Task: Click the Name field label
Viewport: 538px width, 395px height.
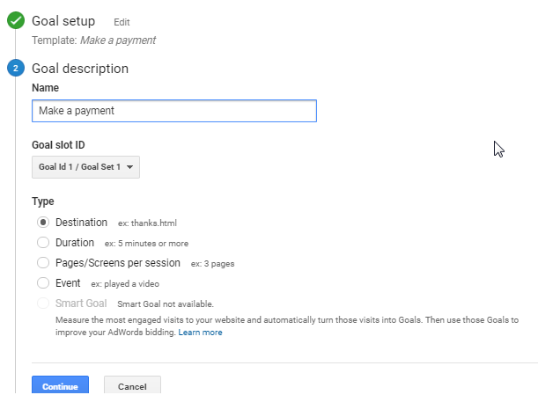Action: click(x=45, y=88)
